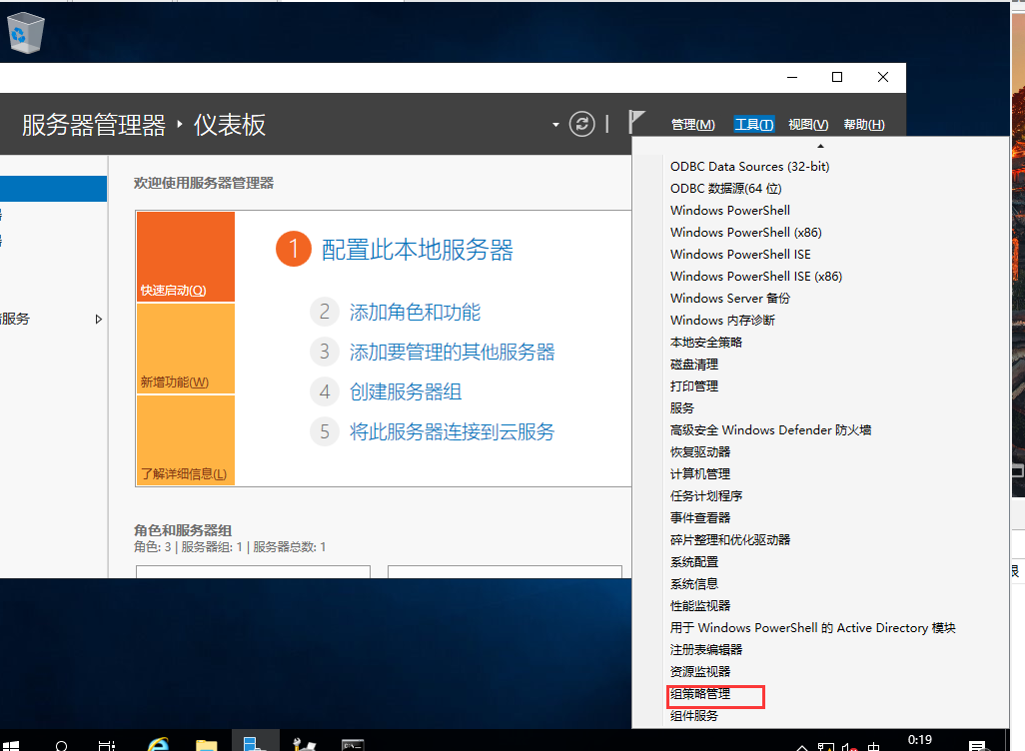Expand the 服务 sidebar item arrow
Screen dimensions: 1025x751
99,319
